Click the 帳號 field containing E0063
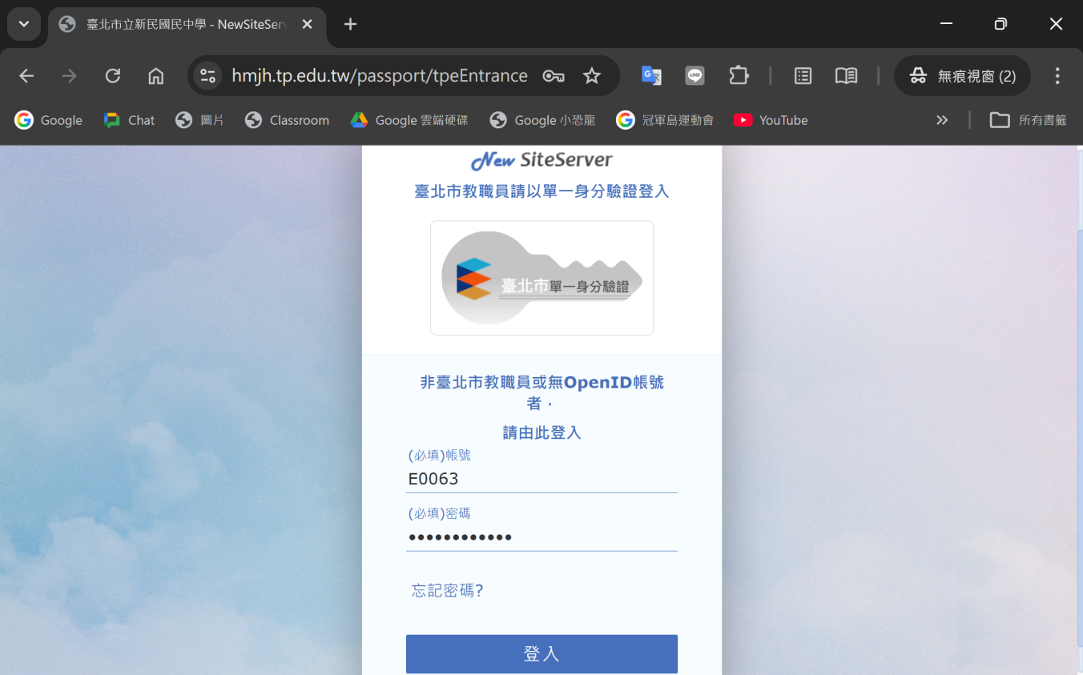Viewport: 1083px width, 675px height. pos(541,479)
